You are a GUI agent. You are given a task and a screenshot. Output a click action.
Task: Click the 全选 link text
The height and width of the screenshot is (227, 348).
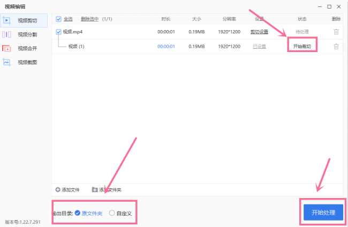click(x=68, y=19)
